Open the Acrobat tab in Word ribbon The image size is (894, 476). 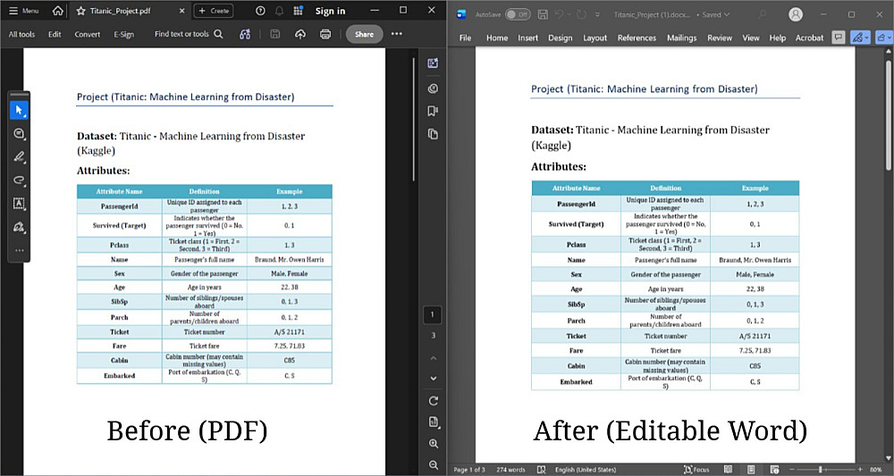[809, 38]
